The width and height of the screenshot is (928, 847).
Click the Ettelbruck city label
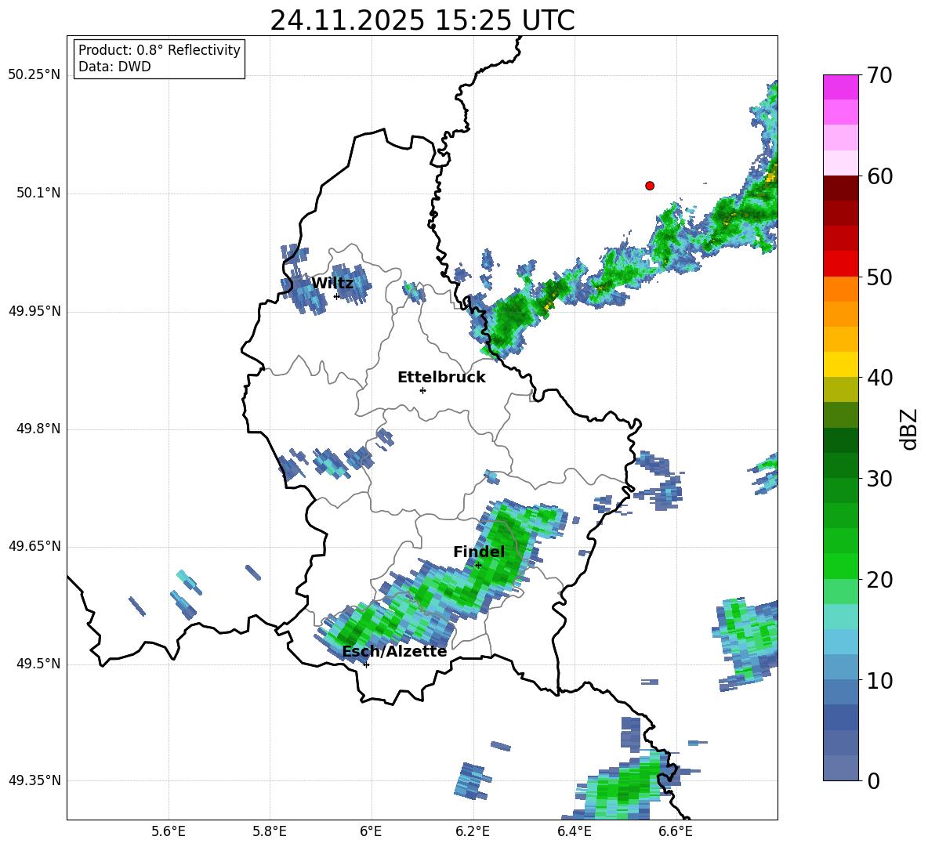tap(441, 378)
